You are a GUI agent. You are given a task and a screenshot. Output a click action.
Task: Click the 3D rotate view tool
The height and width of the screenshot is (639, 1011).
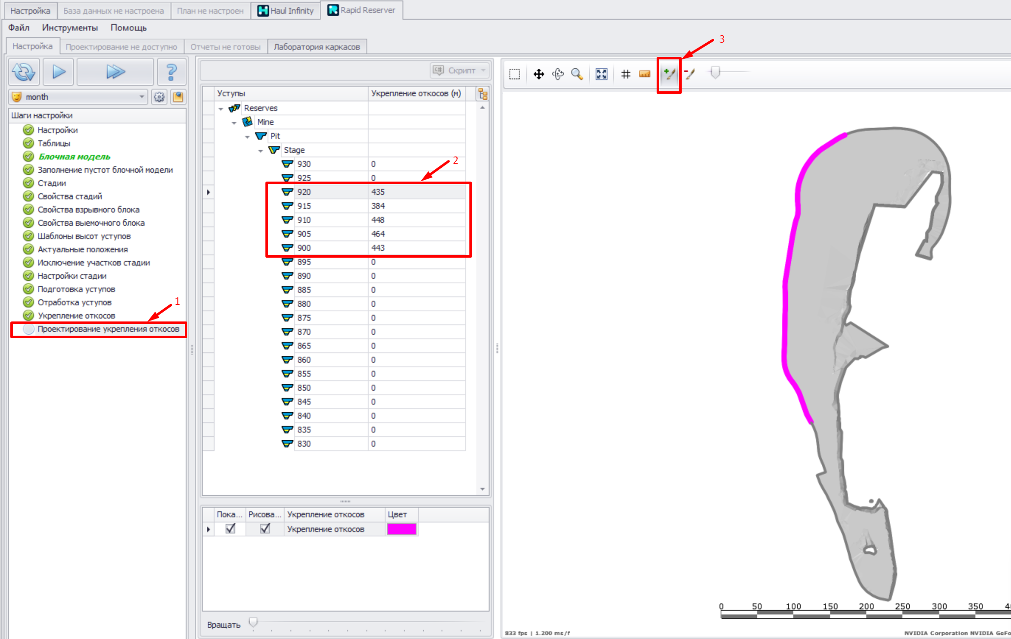pyautogui.click(x=558, y=74)
